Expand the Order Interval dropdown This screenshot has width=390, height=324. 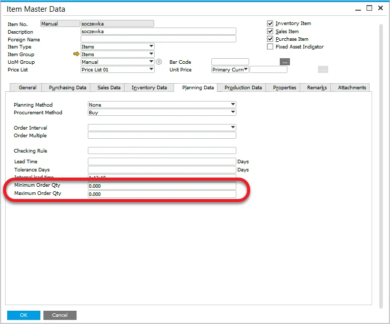(x=233, y=128)
